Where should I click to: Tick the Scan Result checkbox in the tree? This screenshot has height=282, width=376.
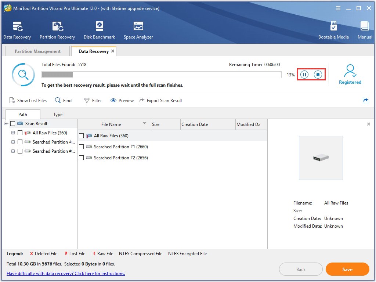click(x=13, y=123)
